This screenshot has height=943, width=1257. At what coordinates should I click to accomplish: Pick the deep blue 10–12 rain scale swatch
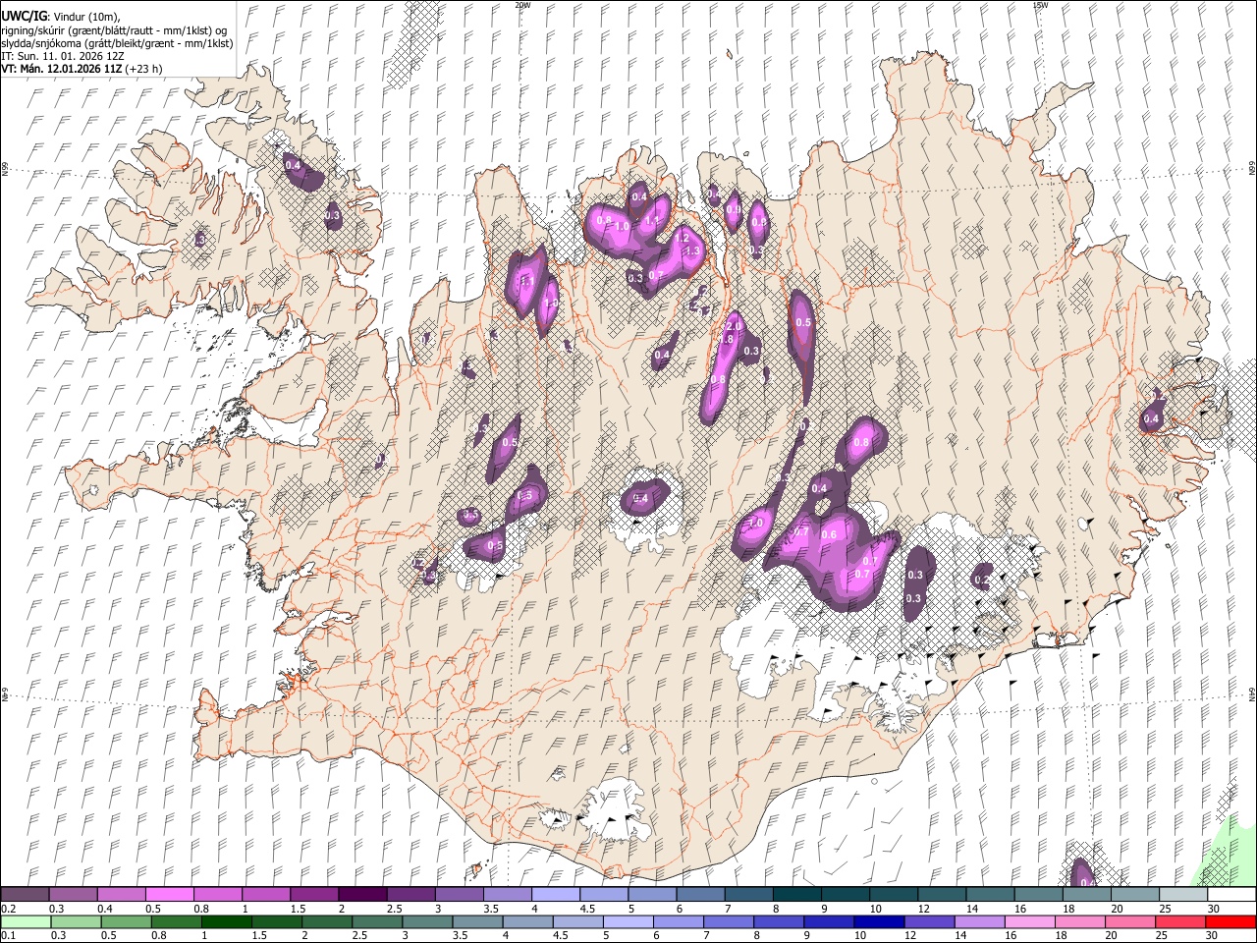coord(878,921)
